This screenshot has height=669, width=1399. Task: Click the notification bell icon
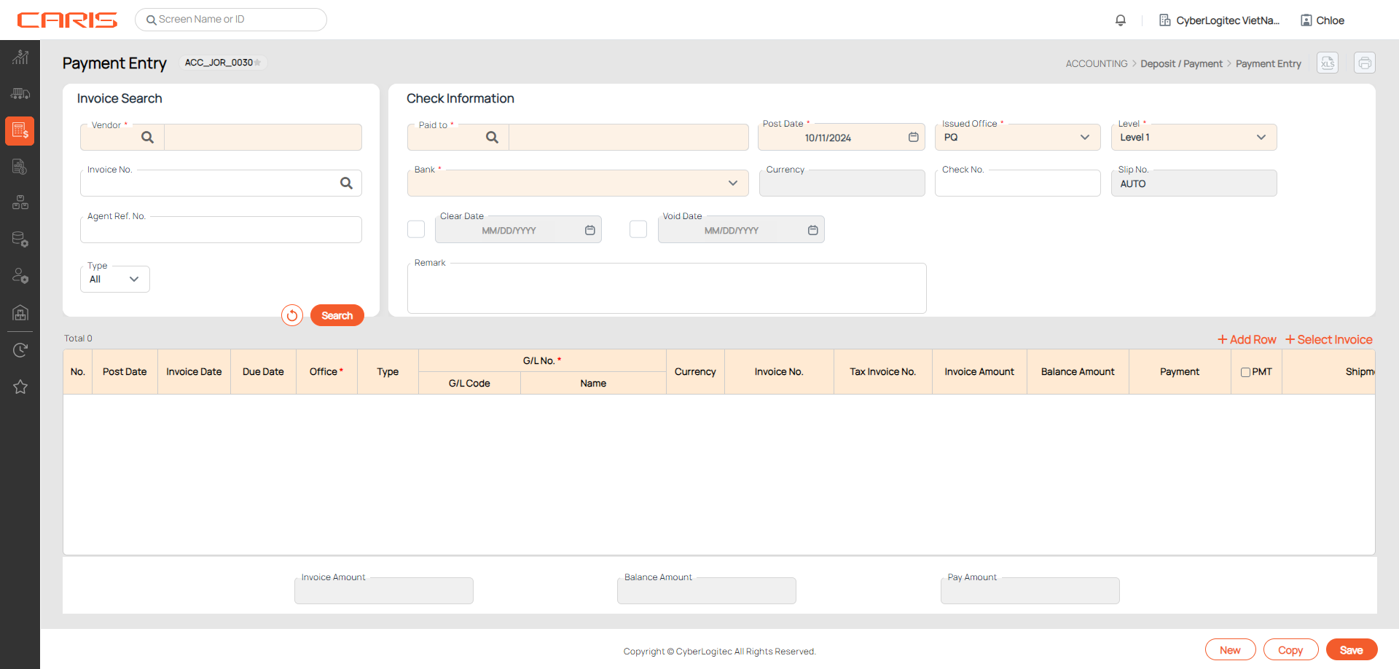(1121, 20)
